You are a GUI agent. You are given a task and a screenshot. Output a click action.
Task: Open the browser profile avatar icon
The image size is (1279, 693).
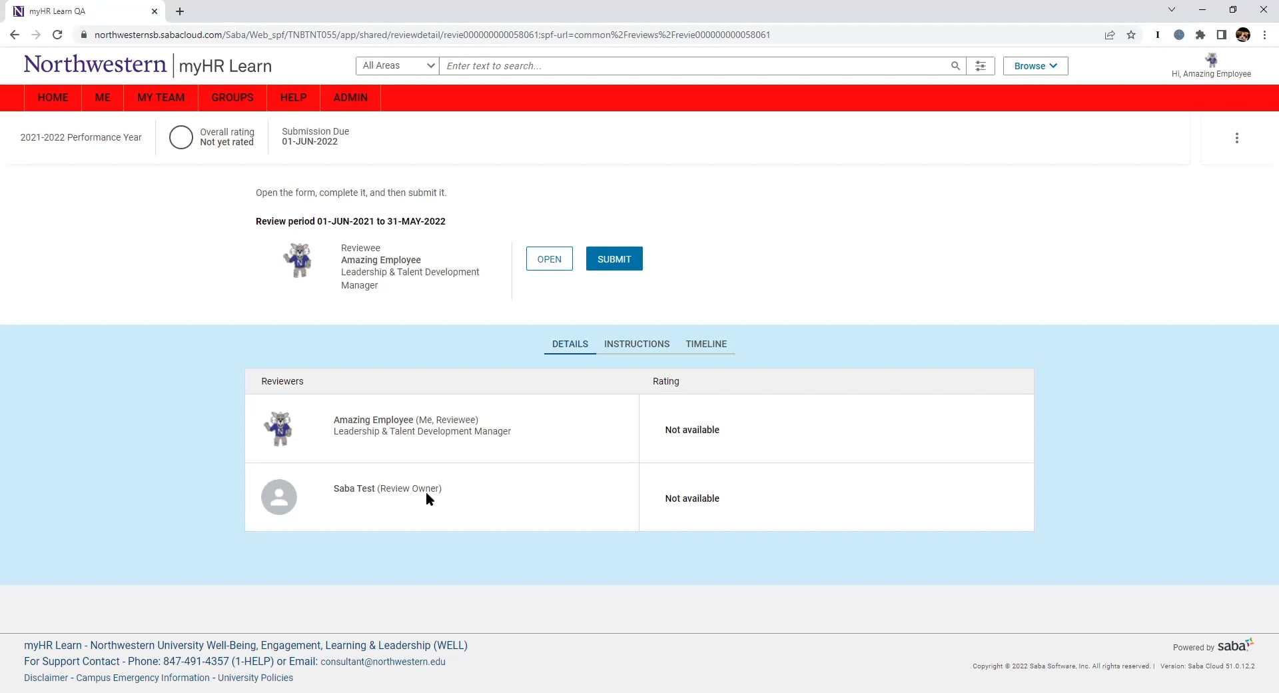pos(1244,35)
